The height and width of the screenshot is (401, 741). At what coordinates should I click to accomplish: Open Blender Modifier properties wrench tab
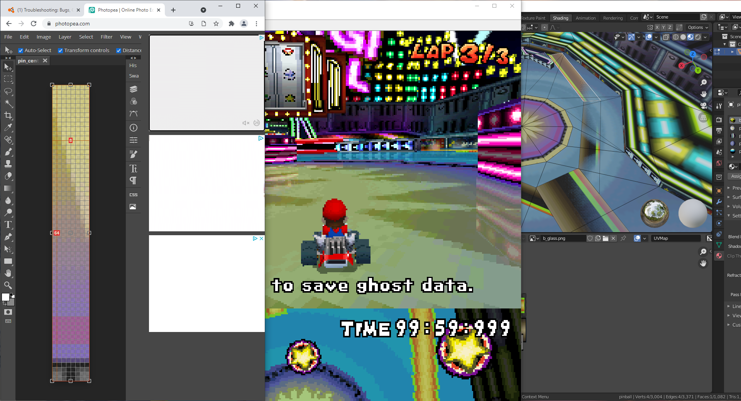tap(719, 202)
